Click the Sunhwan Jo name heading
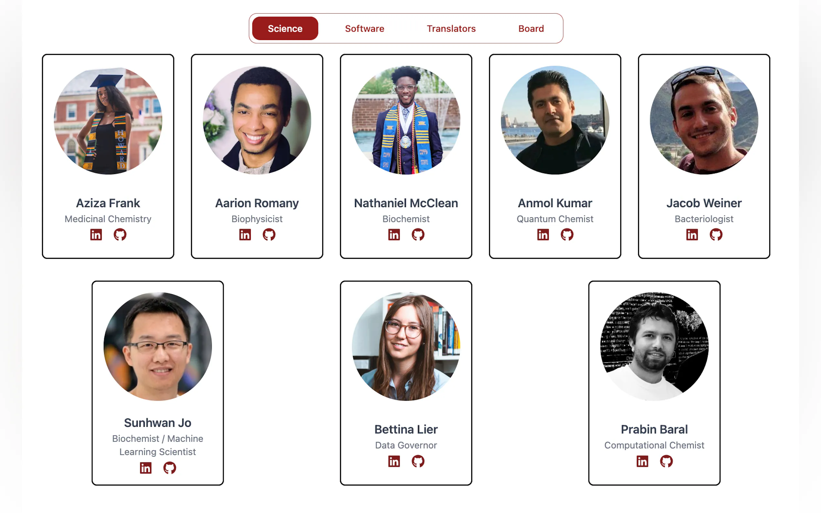Image resolution: width=821 pixels, height=513 pixels. pos(157,423)
